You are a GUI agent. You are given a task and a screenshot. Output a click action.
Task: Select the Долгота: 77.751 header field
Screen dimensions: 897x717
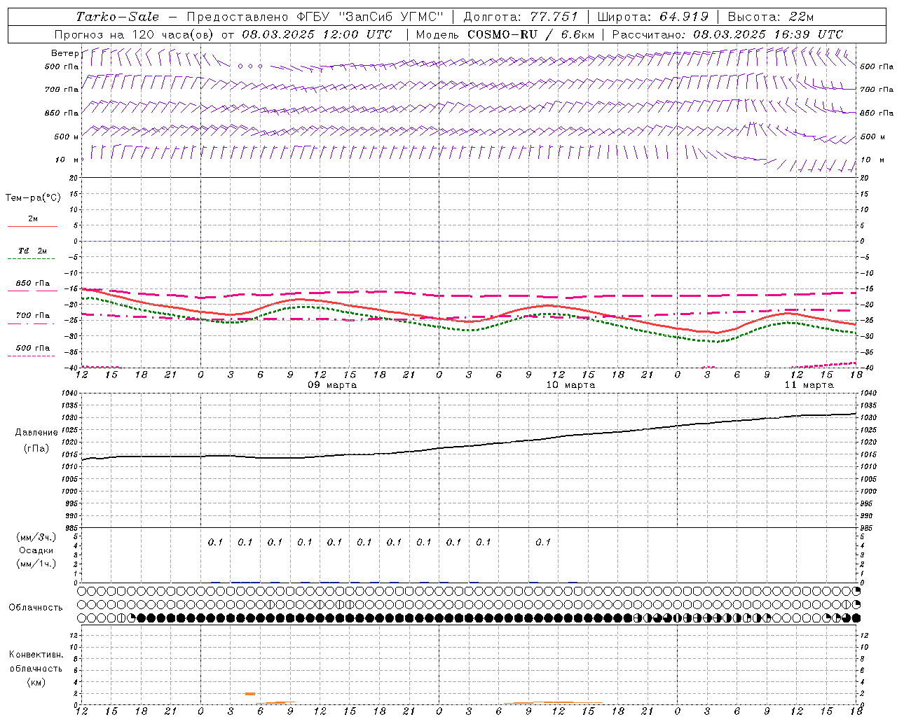pyautogui.click(x=521, y=17)
